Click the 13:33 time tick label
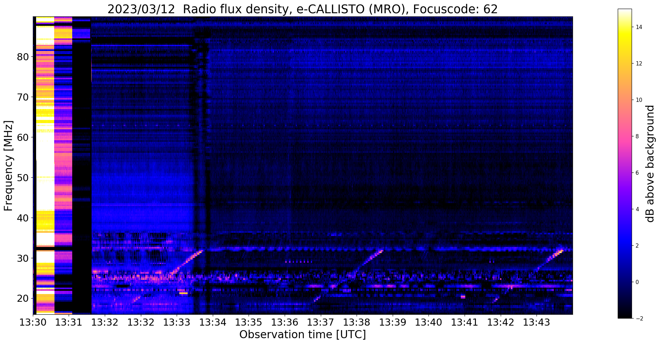 pos(177,322)
